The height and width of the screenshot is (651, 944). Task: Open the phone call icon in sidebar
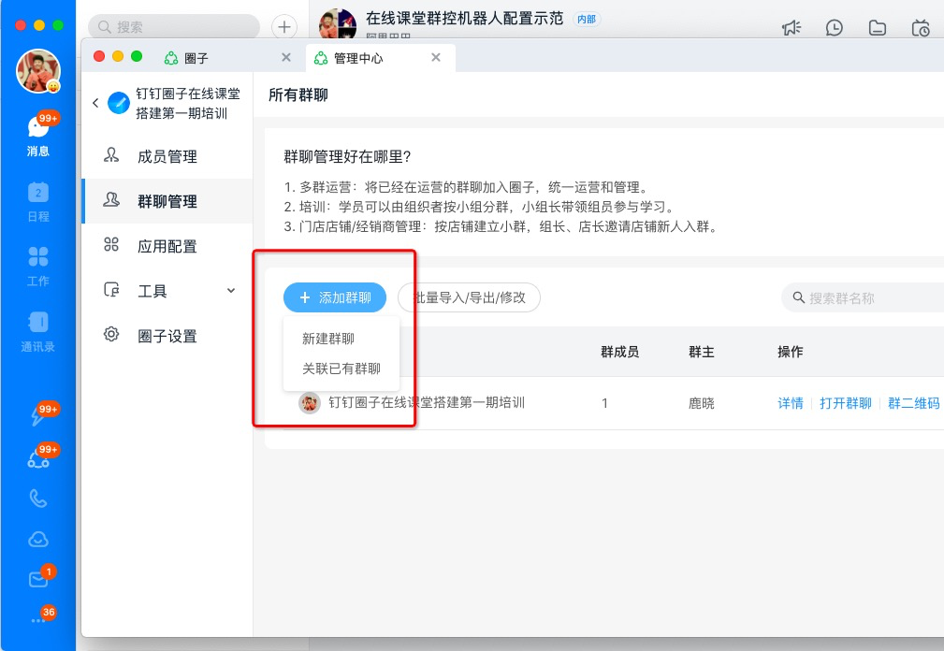coord(38,499)
